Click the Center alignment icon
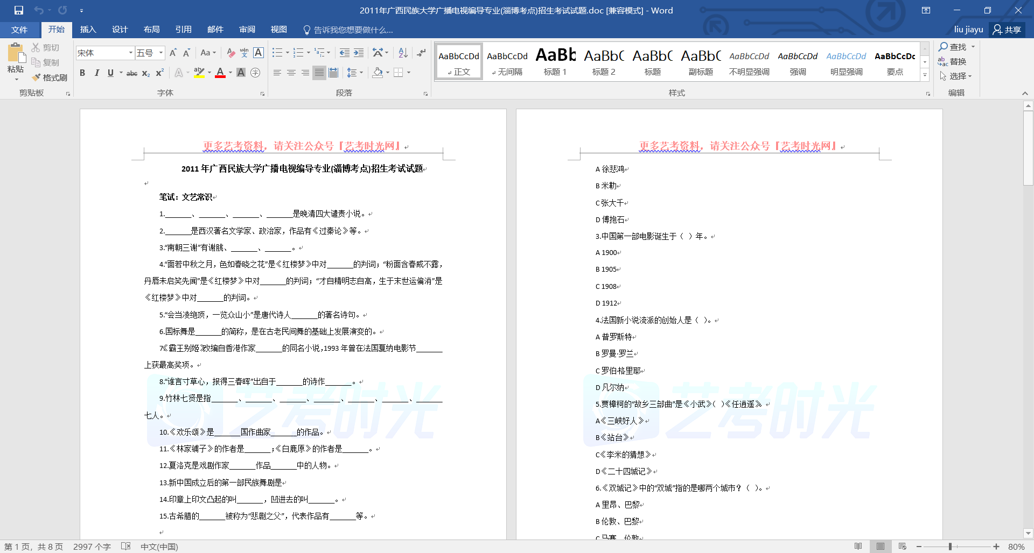Viewport: 1034px width, 553px height. [291, 73]
